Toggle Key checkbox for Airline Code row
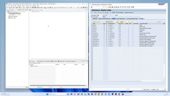The width and height of the screenshot is (170, 96). point(104,27)
